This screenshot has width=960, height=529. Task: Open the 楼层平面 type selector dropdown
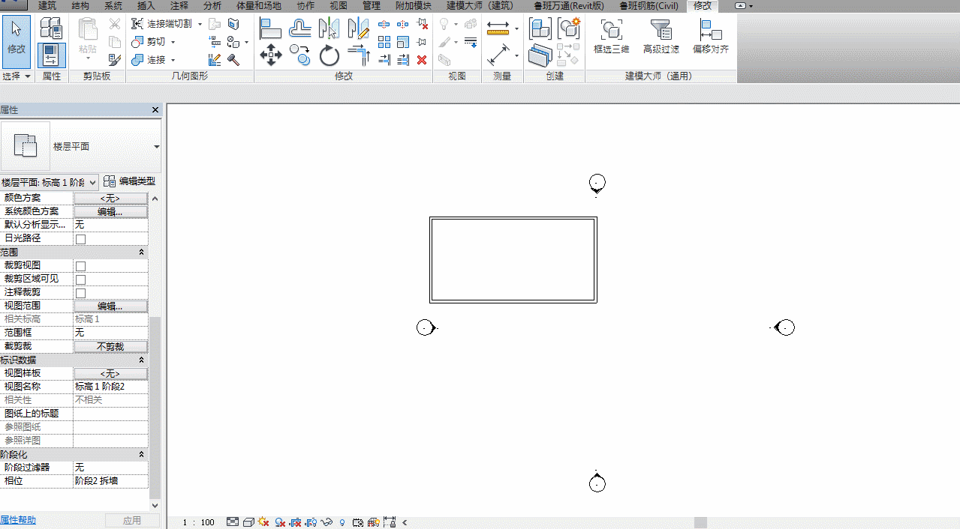coord(157,147)
